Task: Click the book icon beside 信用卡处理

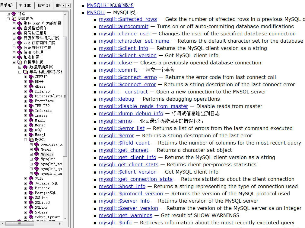Action: (x=20, y=53)
